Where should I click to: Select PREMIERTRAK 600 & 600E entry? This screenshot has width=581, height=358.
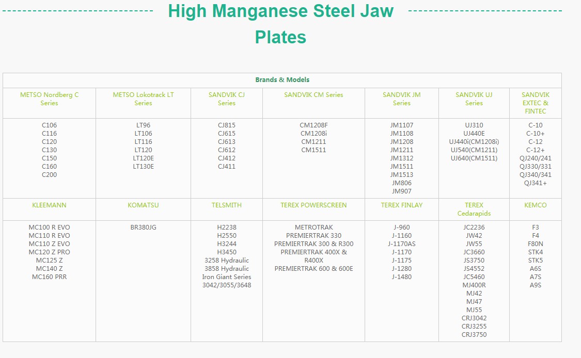313,269
